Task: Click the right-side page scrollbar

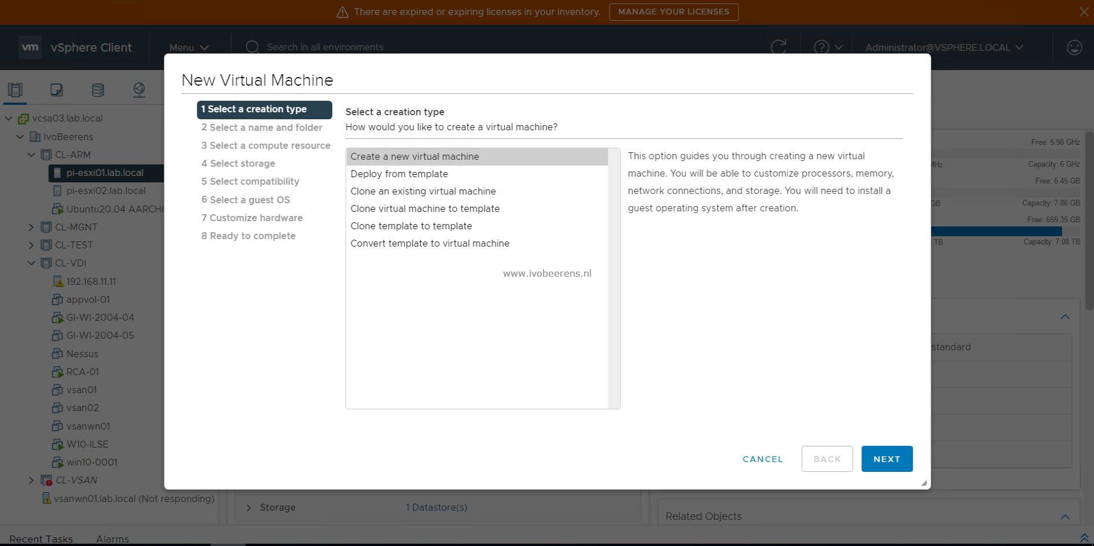Action: (x=1089, y=221)
